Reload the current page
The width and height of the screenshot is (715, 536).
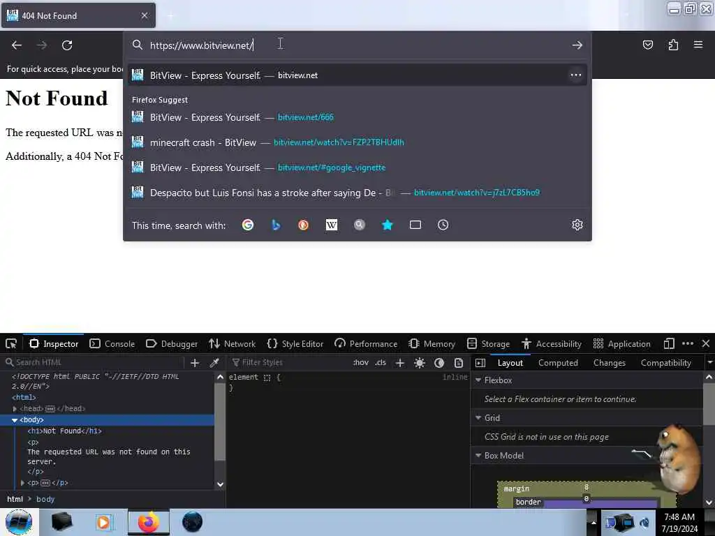(67, 45)
